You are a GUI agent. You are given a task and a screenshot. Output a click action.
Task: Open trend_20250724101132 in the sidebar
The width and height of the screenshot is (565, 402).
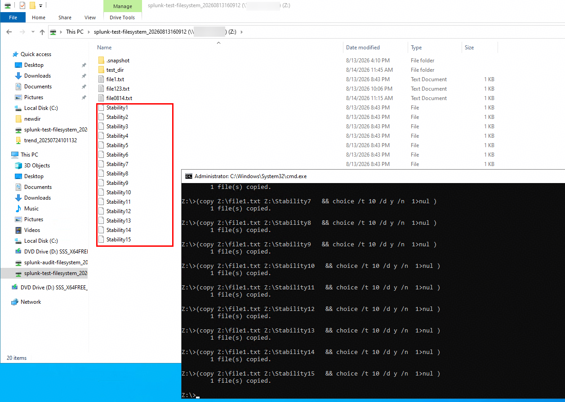50,140
